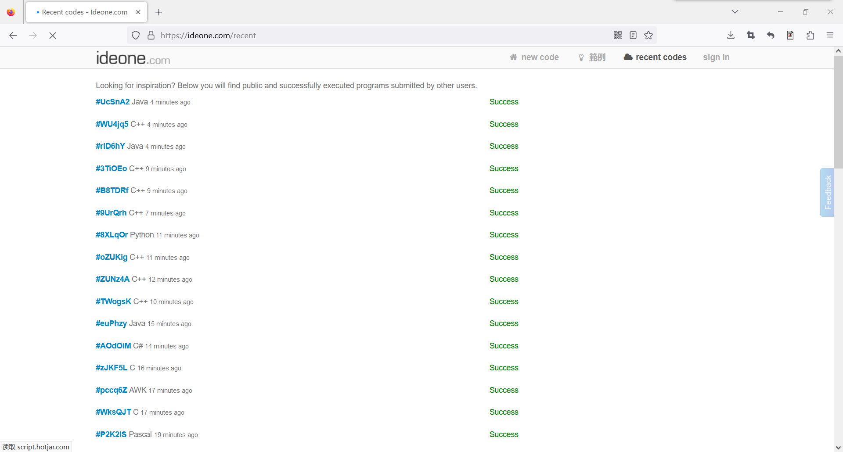Image resolution: width=843 pixels, height=452 pixels.
Task: Click the QR code icon in address bar
Action: click(618, 35)
